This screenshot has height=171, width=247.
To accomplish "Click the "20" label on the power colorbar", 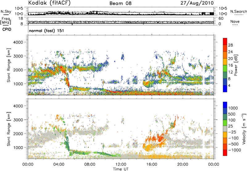I will pyautogui.click(x=230, y=59).
